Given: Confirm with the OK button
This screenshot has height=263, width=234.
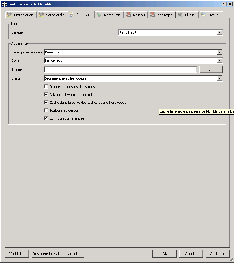Looking at the screenshot, I should click(x=165, y=254).
